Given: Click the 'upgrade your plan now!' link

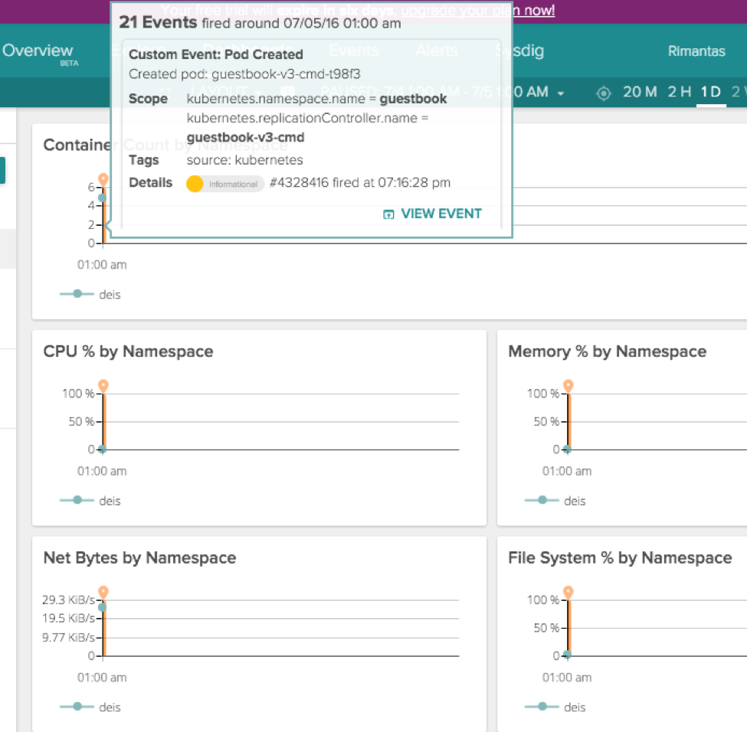Looking at the screenshot, I should tap(478, 10).
